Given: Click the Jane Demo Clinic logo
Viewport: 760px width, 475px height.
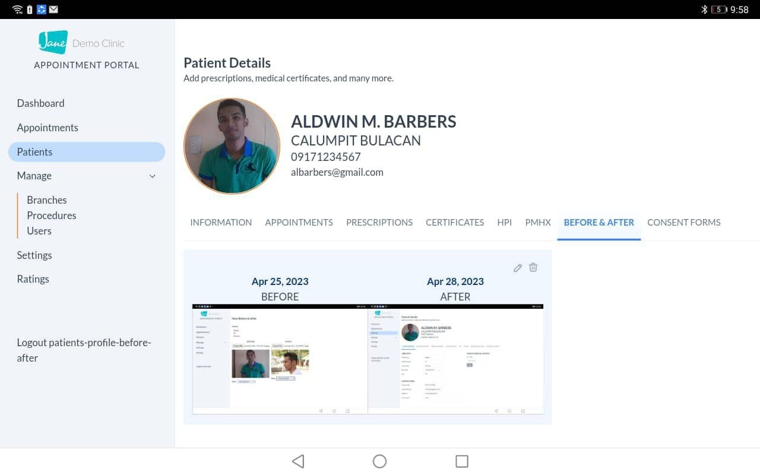Looking at the screenshot, I should 82,43.
